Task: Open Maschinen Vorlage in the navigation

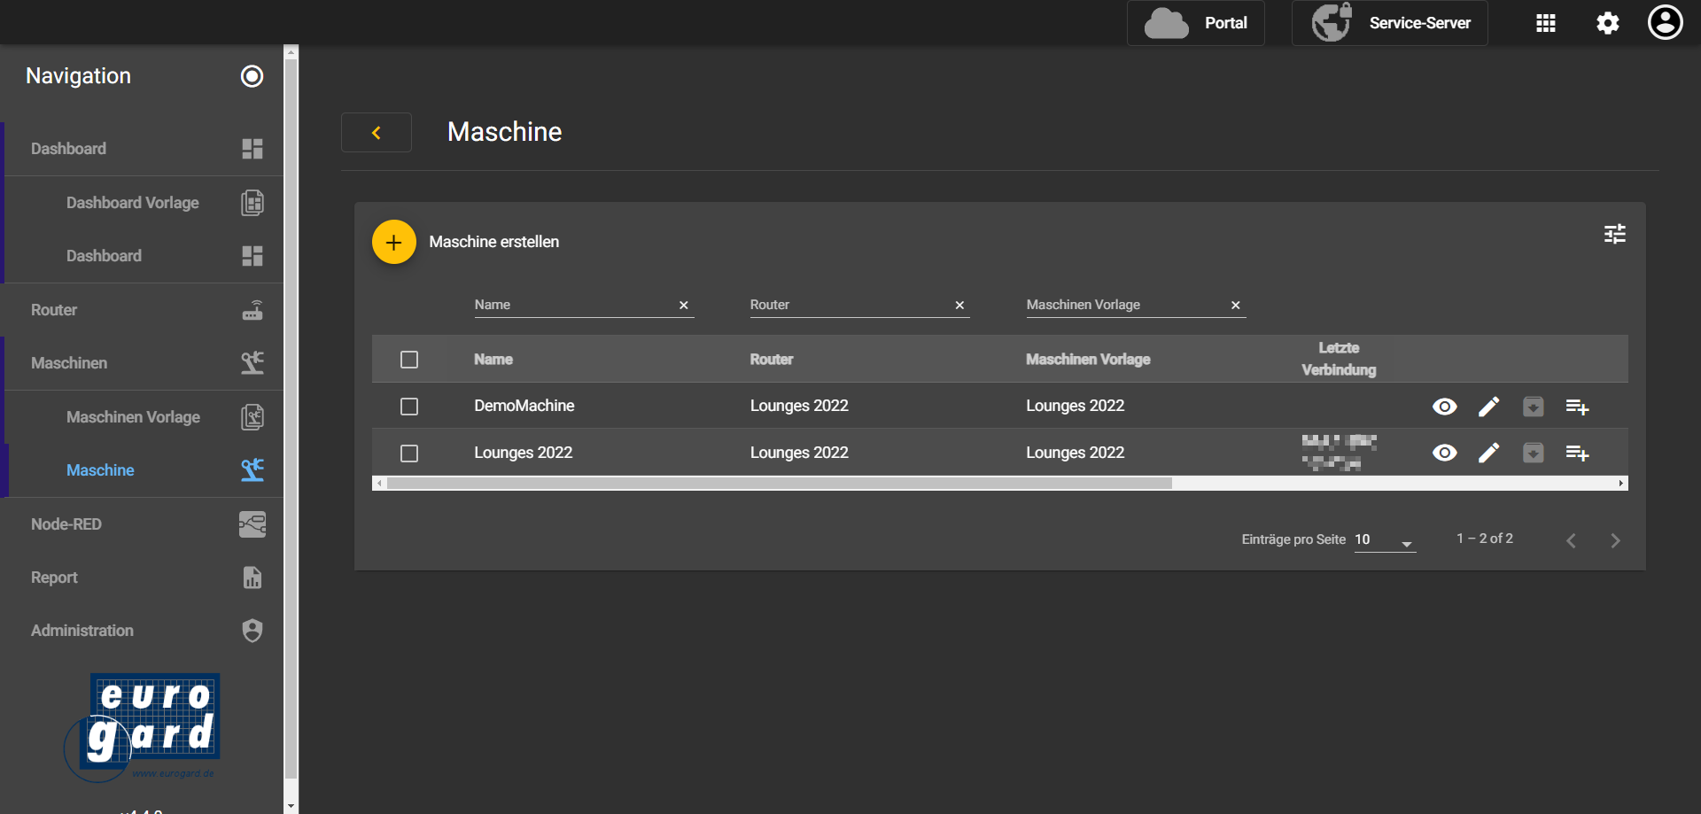Action: click(x=133, y=417)
